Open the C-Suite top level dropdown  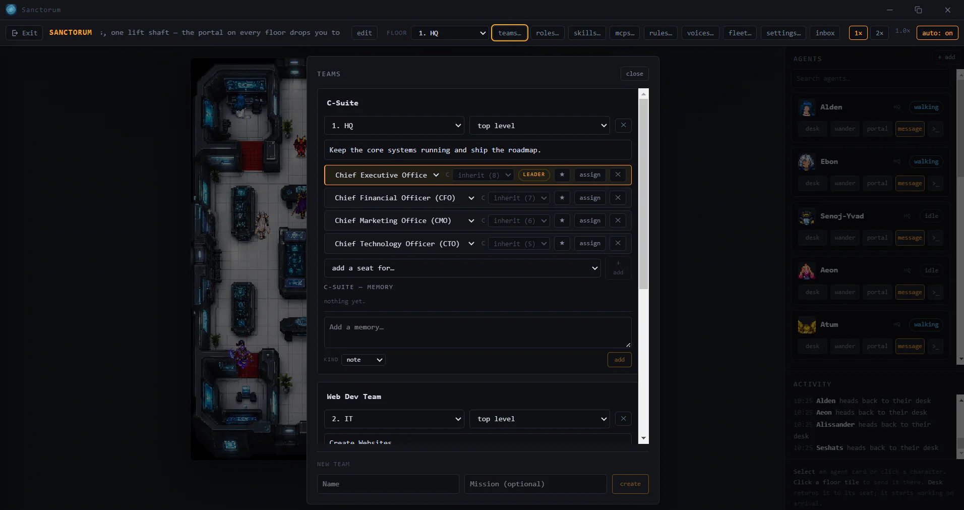pyautogui.click(x=539, y=126)
